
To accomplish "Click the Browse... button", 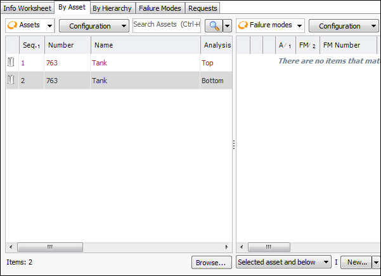I will point(211,263).
